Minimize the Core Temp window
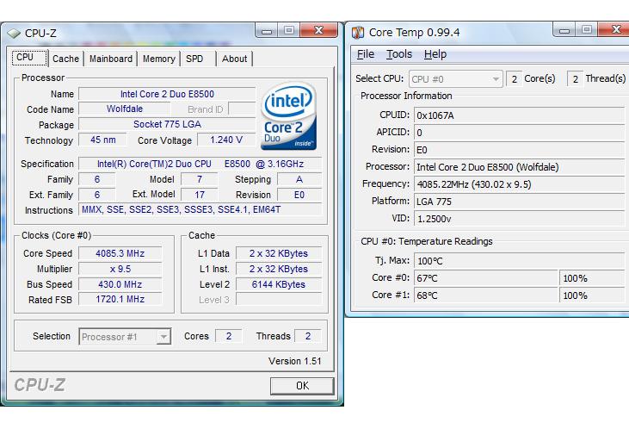 [x=564, y=30]
